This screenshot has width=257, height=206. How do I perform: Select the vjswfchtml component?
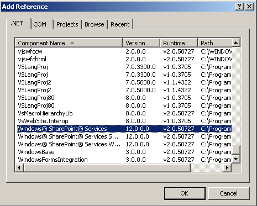pyautogui.click(x=123, y=59)
